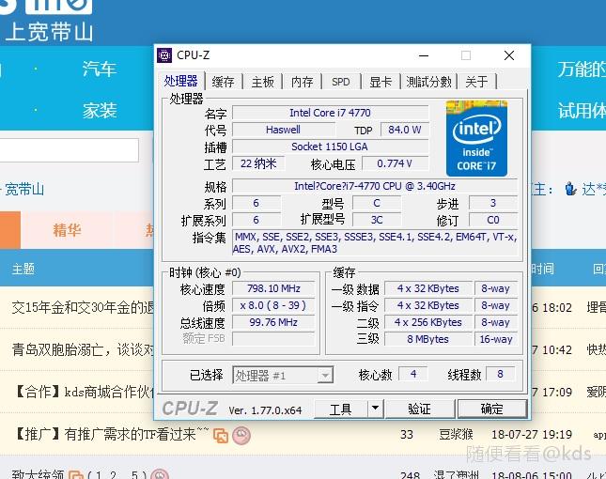Click the 8 MBytes level 3 cache value
This screenshot has width=606, height=479.
tap(428, 339)
